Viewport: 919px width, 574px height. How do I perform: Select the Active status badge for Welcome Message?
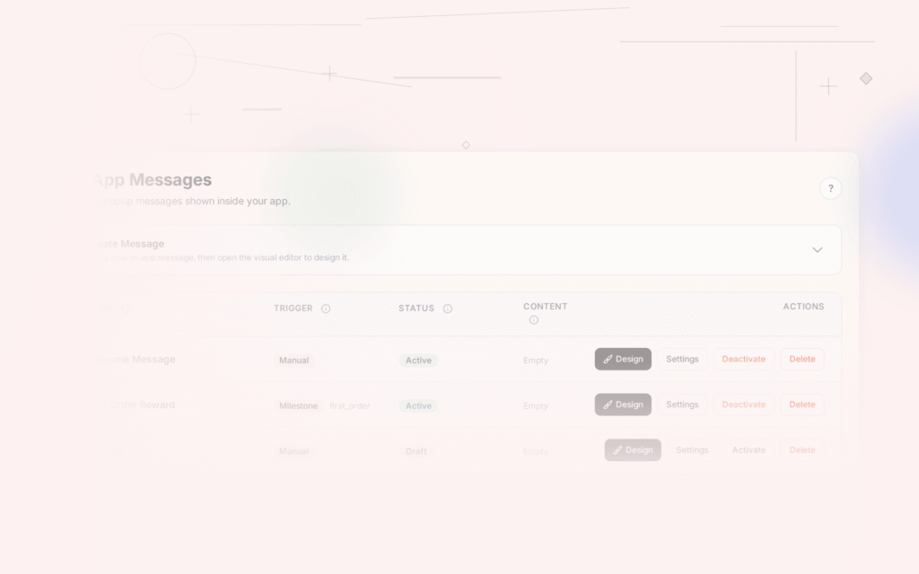click(417, 360)
